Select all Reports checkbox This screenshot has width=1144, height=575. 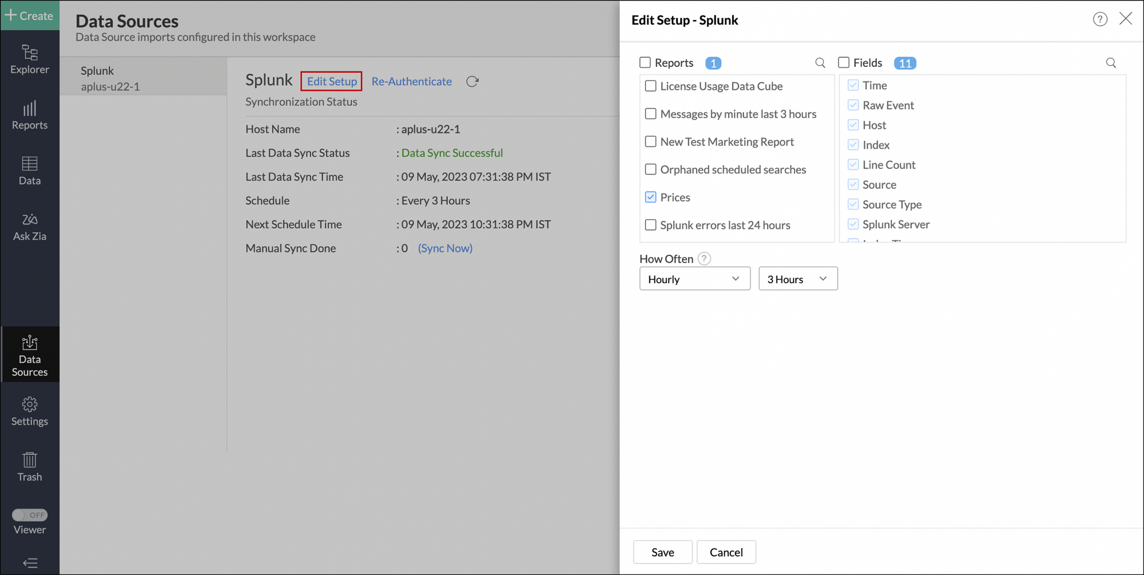(x=645, y=63)
